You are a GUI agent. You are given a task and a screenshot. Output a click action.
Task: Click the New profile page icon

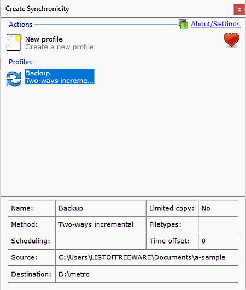pyautogui.click(x=14, y=43)
